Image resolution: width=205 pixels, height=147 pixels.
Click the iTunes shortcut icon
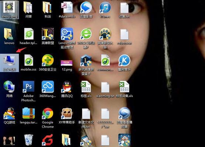[x=105, y=7]
